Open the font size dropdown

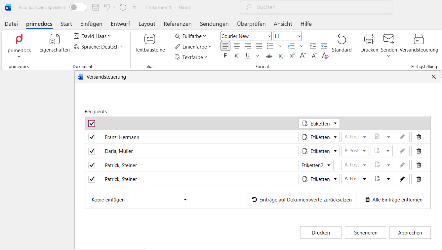287,36
